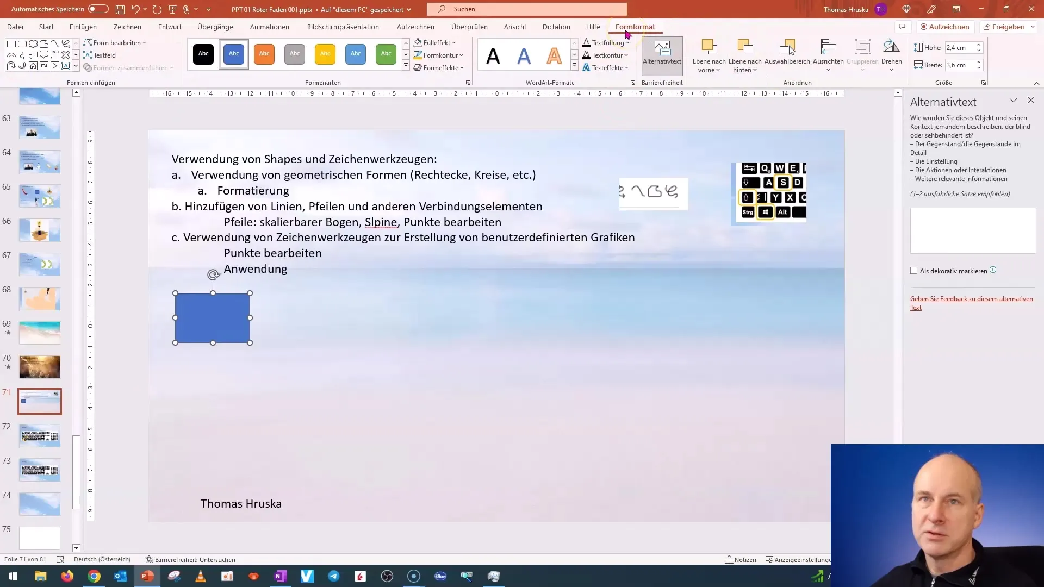This screenshot has width=1044, height=587.
Task: Switch to the Einfügen tab
Action: tap(83, 27)
